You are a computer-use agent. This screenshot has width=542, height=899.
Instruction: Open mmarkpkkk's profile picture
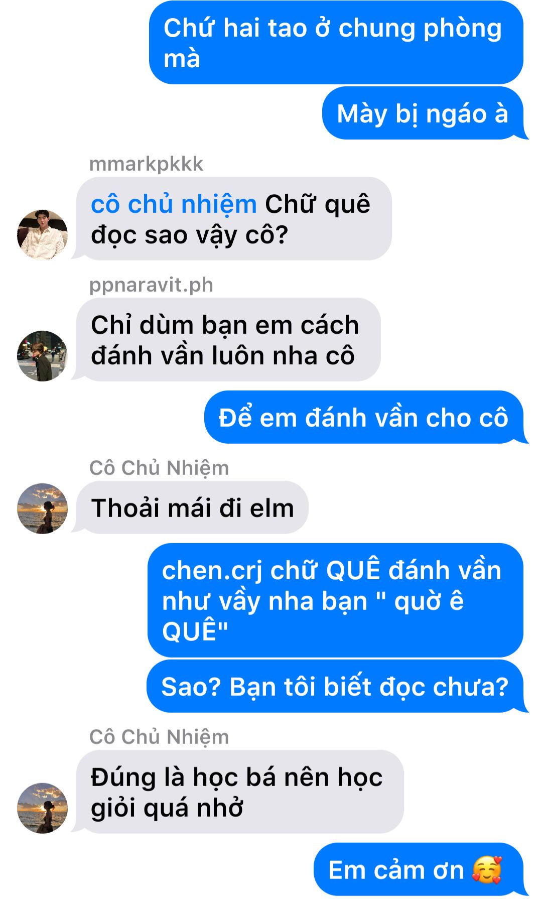coord(42,234)
